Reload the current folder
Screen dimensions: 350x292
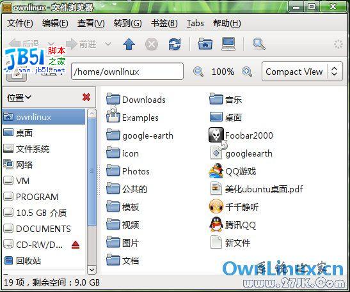click(174, 44)
